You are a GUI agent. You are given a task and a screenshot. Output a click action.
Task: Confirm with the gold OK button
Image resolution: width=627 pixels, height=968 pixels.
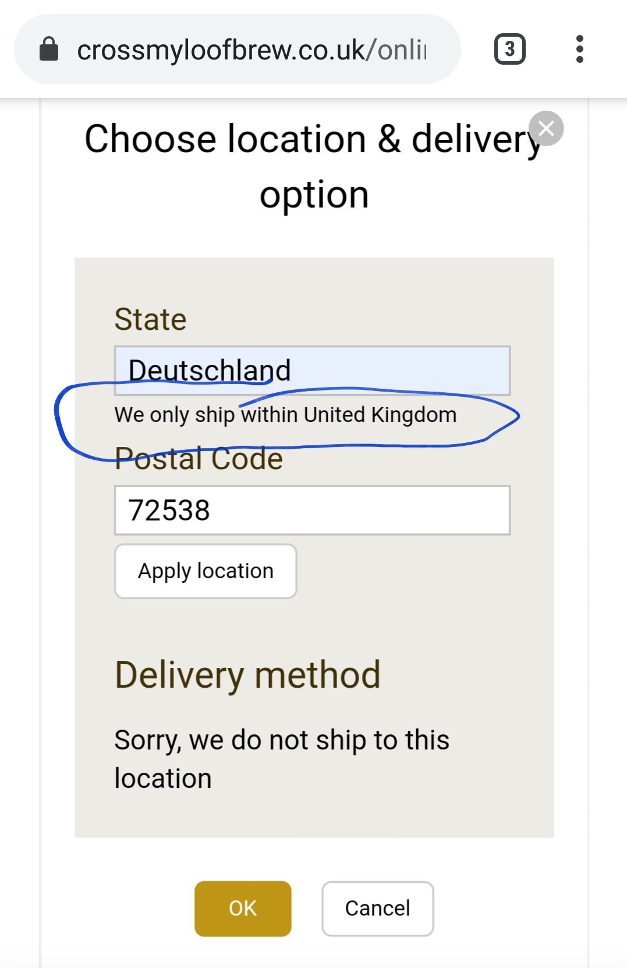pyautogui.click(x=243, y=908)
